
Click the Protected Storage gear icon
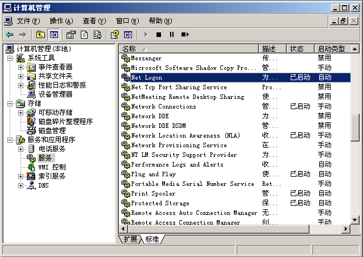[x=126, y=203]
